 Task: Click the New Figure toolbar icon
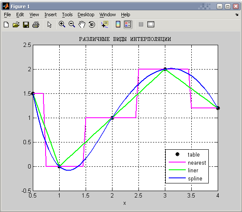tap(6, 25)
